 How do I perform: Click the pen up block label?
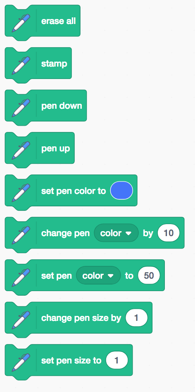55,148
